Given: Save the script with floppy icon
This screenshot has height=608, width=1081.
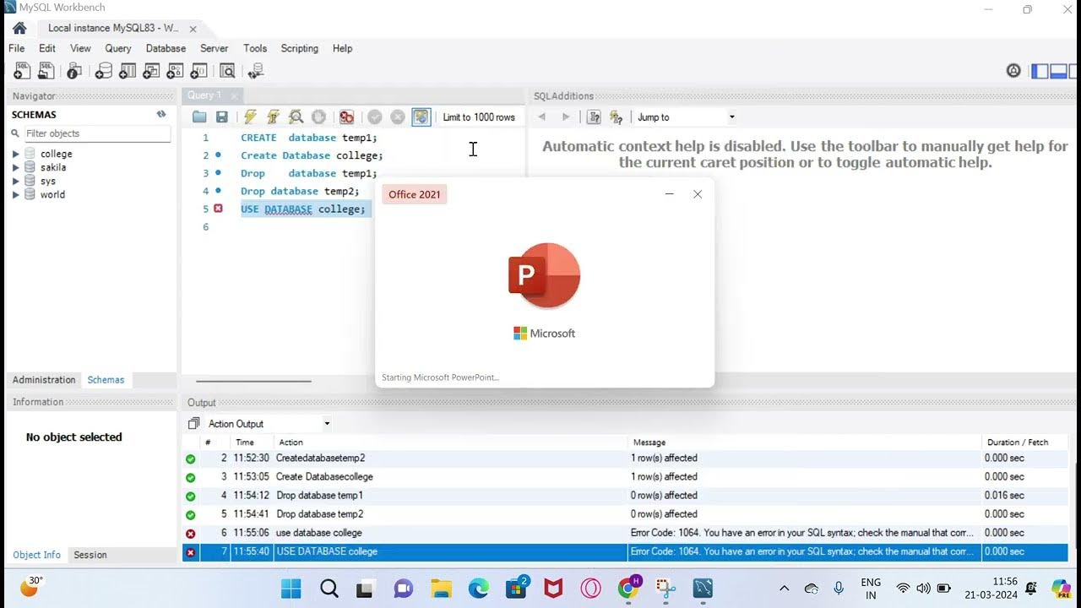Looking at the screenshot, I should [x=221, y=117].
